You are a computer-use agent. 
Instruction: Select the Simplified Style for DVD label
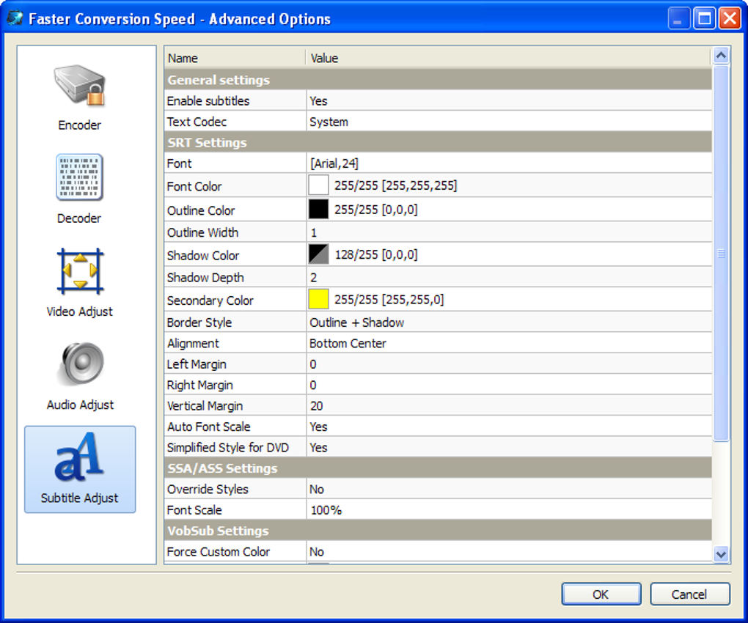click(227, 448)
